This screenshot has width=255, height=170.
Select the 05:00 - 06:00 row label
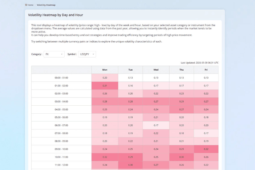pos(61,117)
